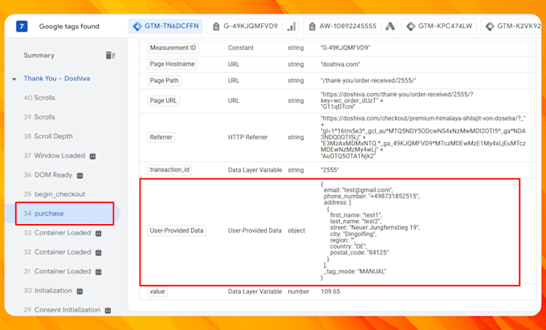Click the phone_number "+498731852515" line
Viewport: 546px width, 330px height.
pyautogui.click(x=372, y=197)
